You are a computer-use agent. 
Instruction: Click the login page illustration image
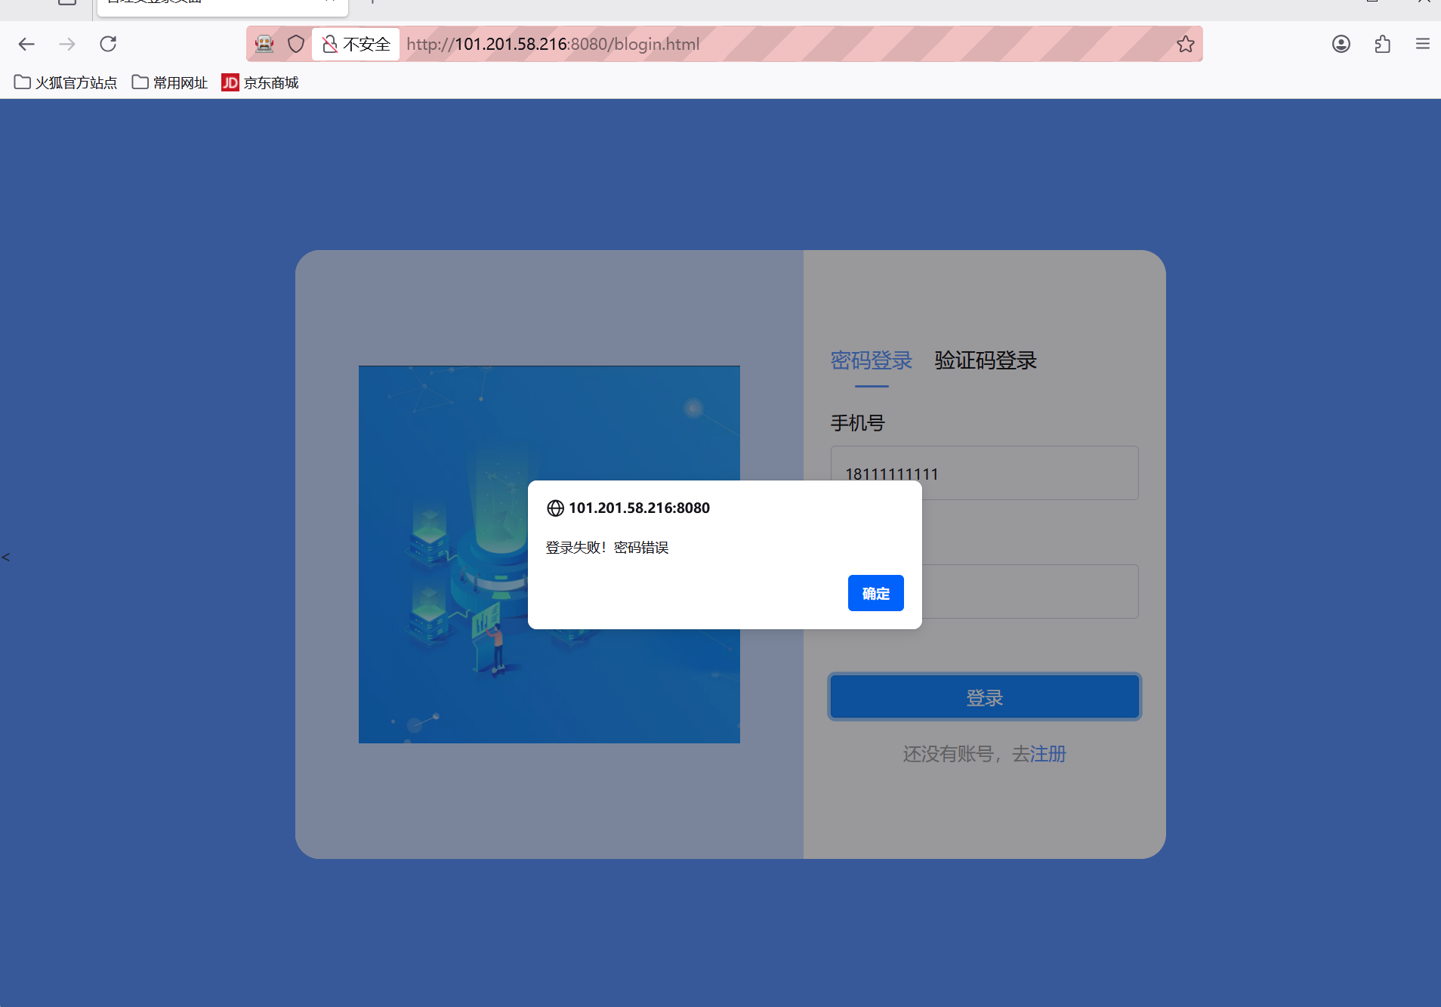pos(549,554)
